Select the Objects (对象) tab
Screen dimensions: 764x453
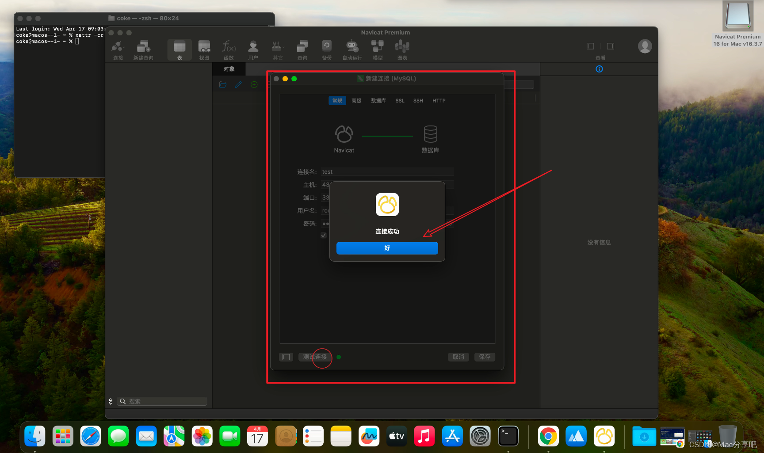click(x=229, y=69)
